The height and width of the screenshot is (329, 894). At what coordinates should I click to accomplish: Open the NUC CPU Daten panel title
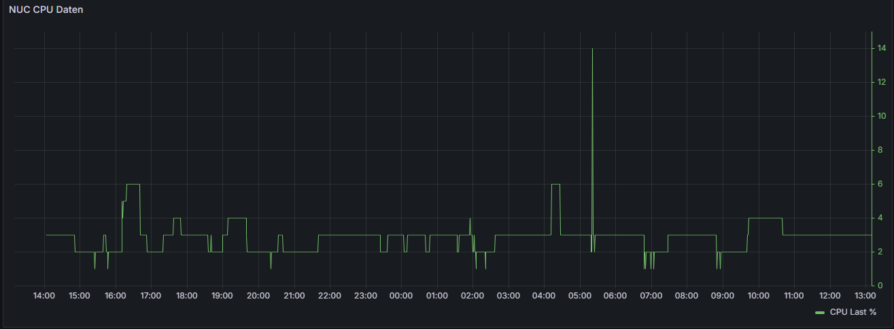(x=46, y=11)
